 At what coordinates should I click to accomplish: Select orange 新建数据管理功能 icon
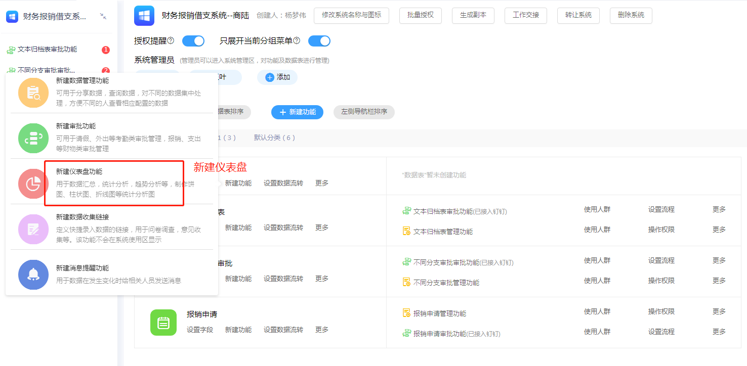pos(33,93)
